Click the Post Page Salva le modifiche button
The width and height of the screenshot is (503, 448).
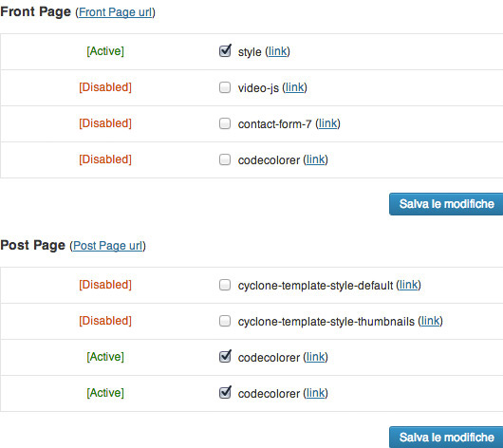coord(446,438)
